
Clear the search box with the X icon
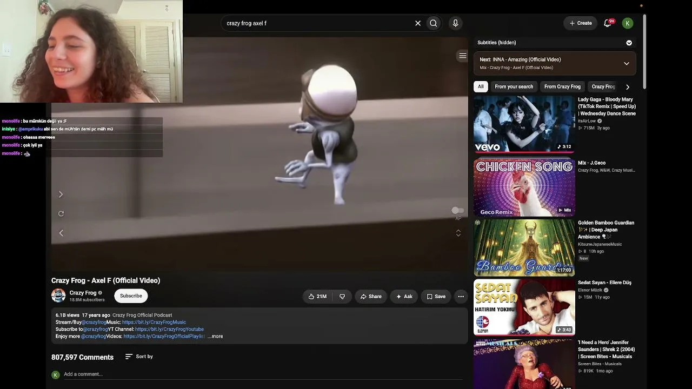(x=418, y=23)
